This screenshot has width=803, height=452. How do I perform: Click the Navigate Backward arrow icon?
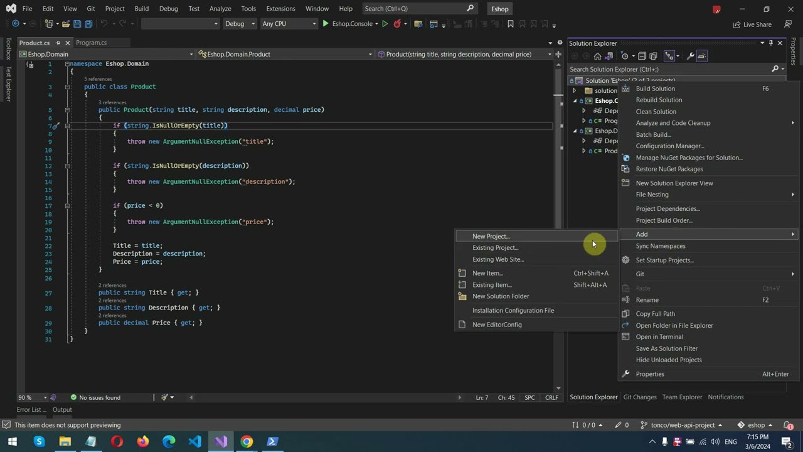pyautogui.click(x=15, y=24)
